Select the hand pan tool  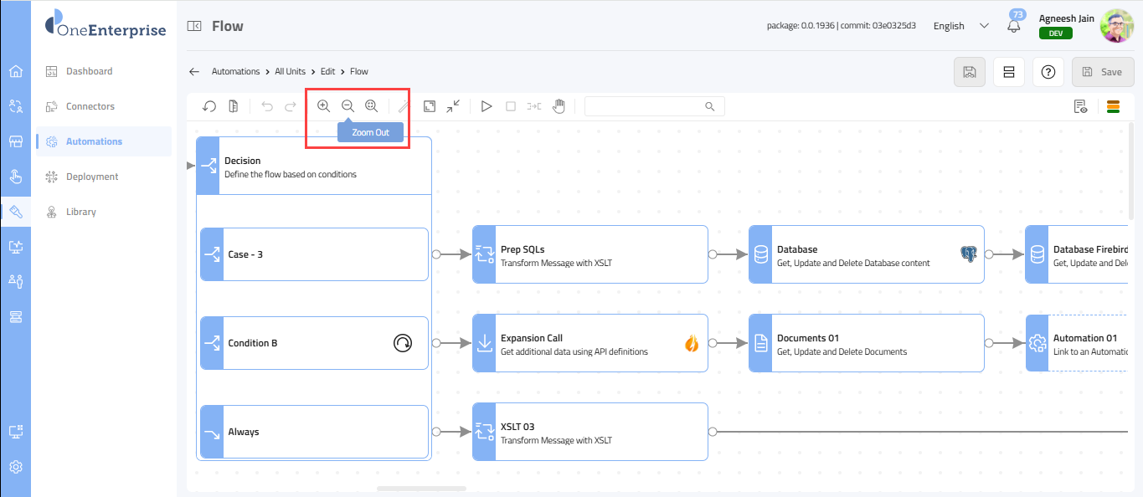[559, 106]
